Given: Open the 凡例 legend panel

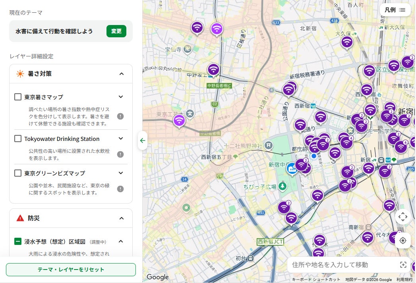Looking at the screenshot, I should click(395, 10).
